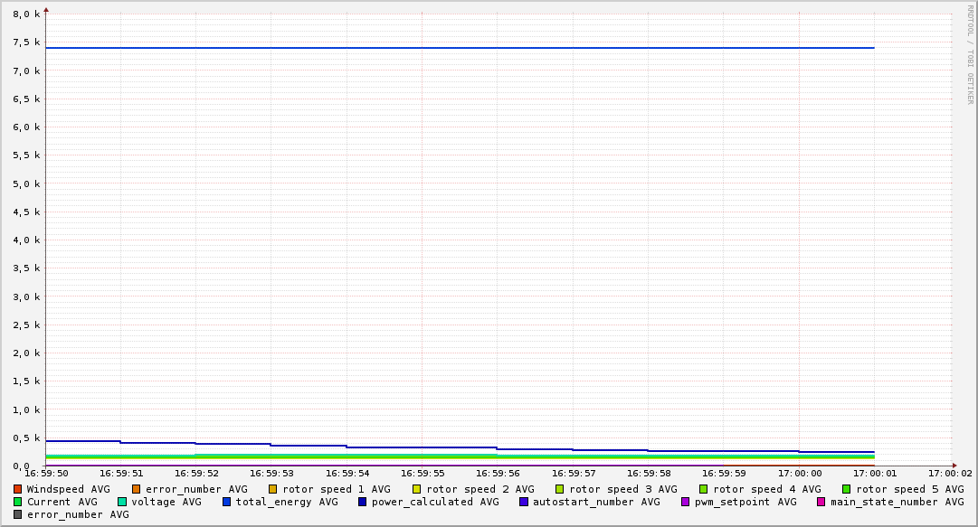Click the rotor speed 2 AVG legend label
Image resolution: width=978 pixels, height=527 pixels.
pos(480,489)
